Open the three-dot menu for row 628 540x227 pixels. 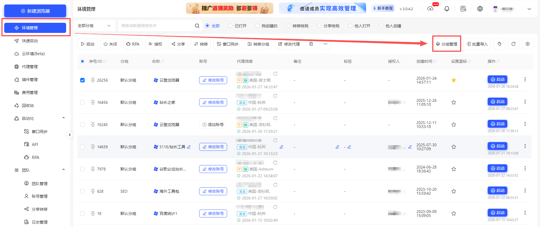(525, 190)
